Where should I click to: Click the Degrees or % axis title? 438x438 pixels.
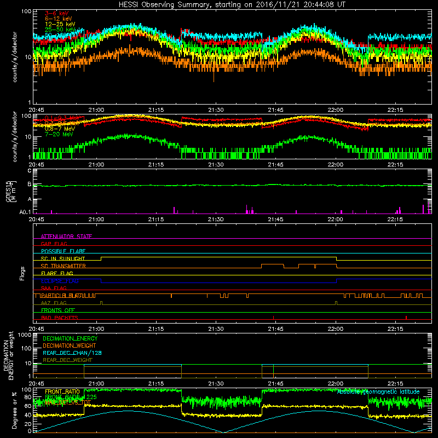14,410
